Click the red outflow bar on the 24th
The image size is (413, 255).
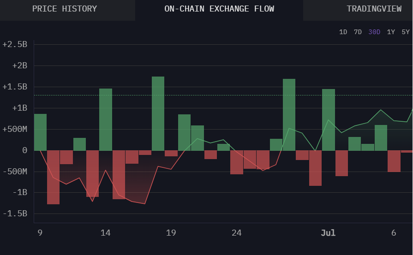click(237, 162)
